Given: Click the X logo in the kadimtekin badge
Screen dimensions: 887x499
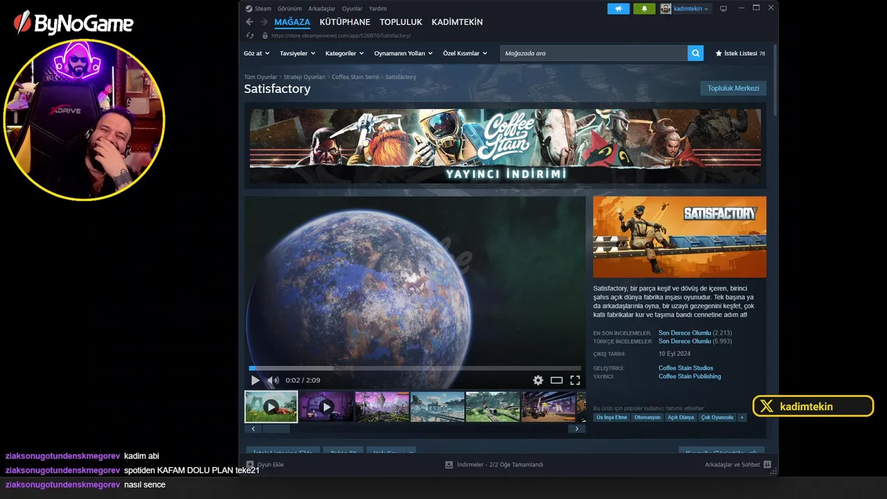Looking at the screenshot, I should point(766,406).
